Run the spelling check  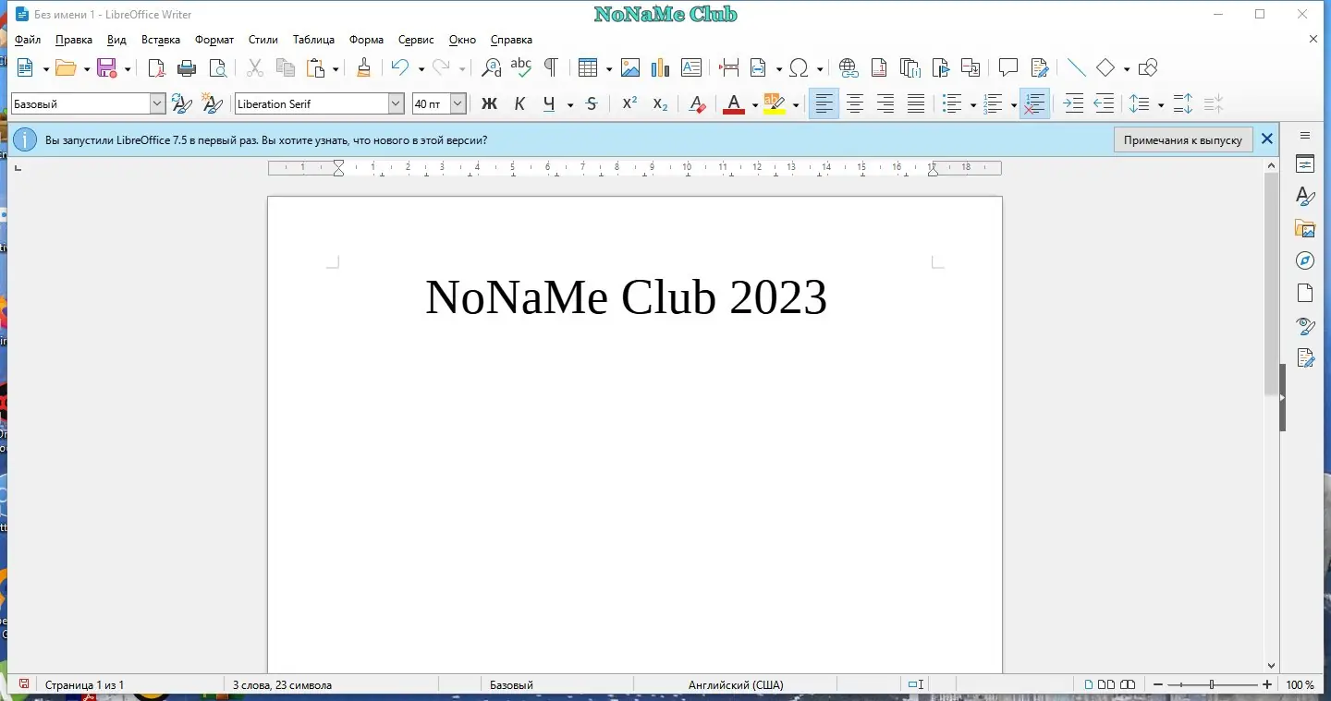coord(521,67)
